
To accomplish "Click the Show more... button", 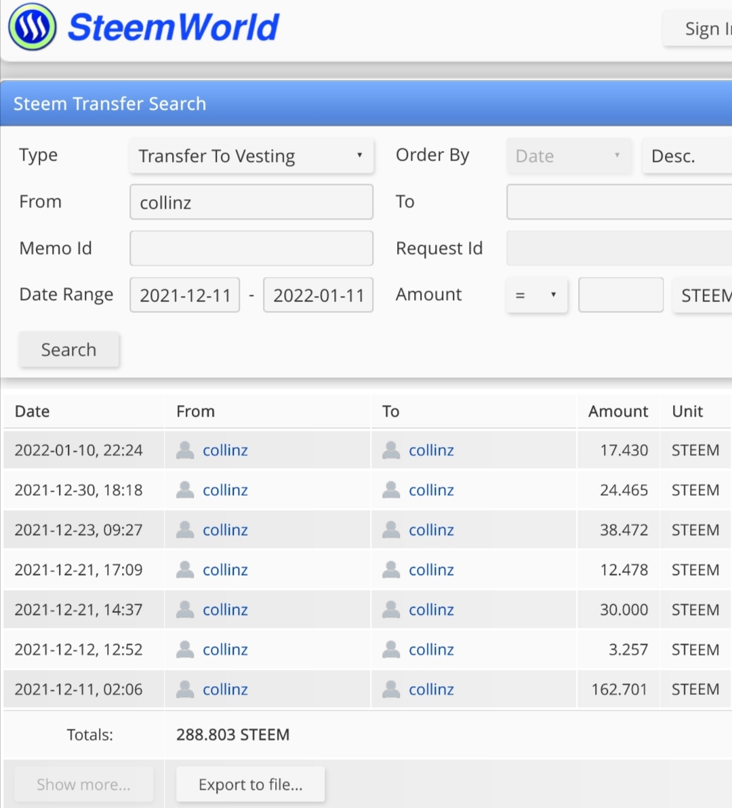I will (83, 784).
